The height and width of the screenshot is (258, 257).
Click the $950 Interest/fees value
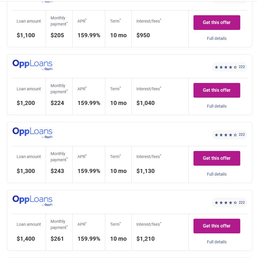143,35
